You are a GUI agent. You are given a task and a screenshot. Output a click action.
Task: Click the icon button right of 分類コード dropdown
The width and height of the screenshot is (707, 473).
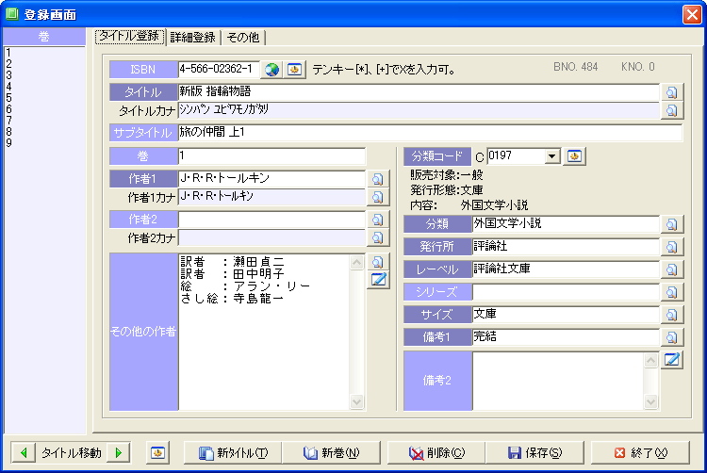click(x=575, y=155)
